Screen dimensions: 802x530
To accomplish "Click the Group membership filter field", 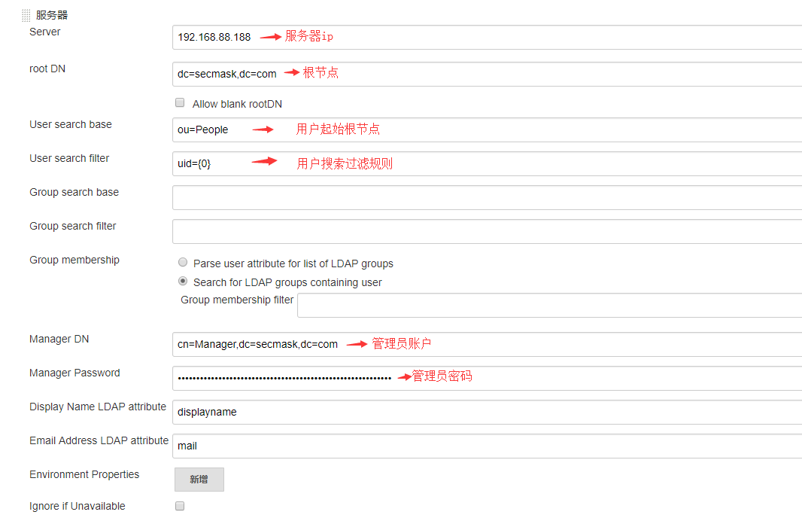I will tap(527, 305).
